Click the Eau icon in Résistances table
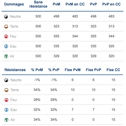Viewport: 126px width, 126px height. pyautogui.click(x=6, y=110)
